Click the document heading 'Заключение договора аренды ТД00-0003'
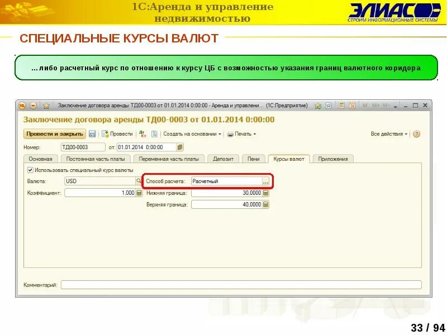This screenshot has width=447, height=335. click(x=149, y=119)
